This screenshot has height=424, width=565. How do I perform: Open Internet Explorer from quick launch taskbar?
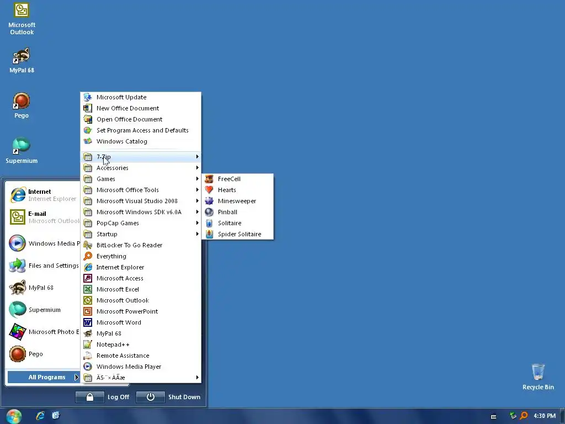point(40,416)
